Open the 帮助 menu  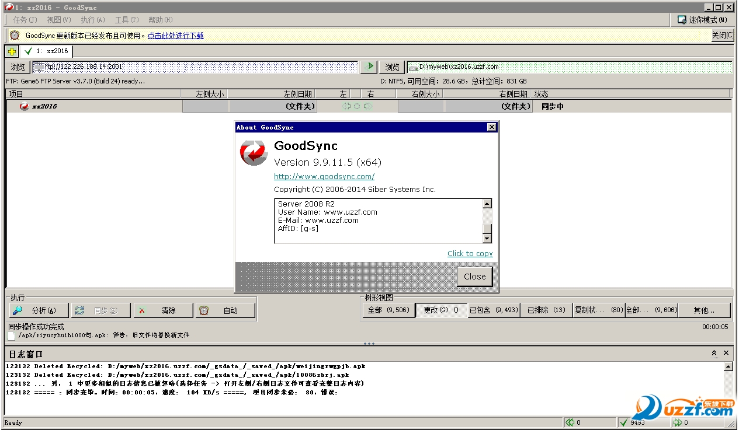[x=160, y=20]
